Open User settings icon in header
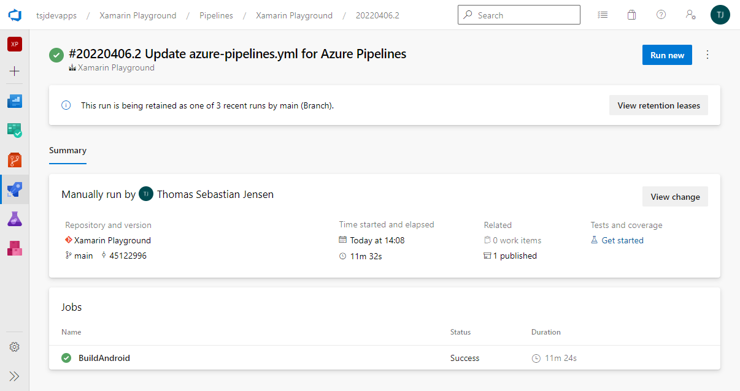 691,15
